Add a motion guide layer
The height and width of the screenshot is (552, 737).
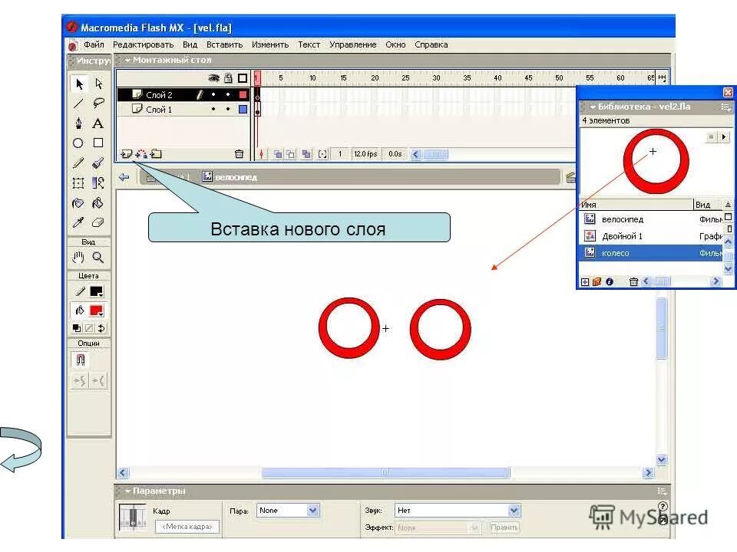(x=141, y=154)
